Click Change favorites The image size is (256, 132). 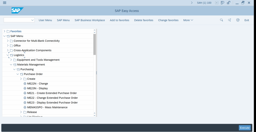coord(168,20)
